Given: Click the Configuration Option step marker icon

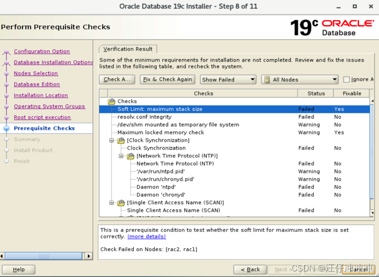Looking at the screenshot, I should (x=7, y=52).
